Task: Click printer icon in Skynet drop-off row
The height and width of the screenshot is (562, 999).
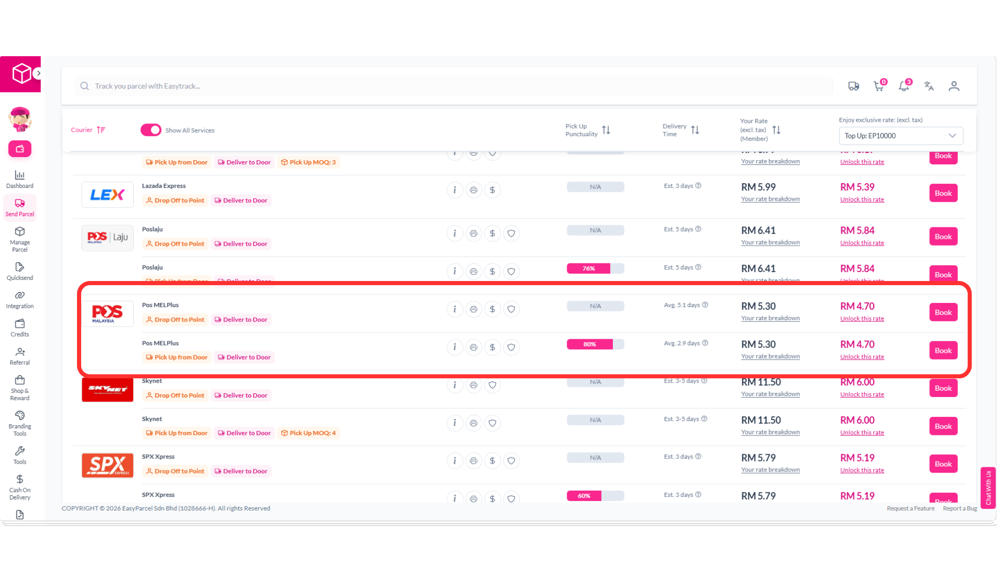Action: pos(473,385)
